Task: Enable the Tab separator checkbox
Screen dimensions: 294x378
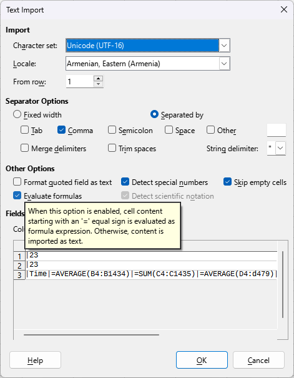Action: point(24,130)
